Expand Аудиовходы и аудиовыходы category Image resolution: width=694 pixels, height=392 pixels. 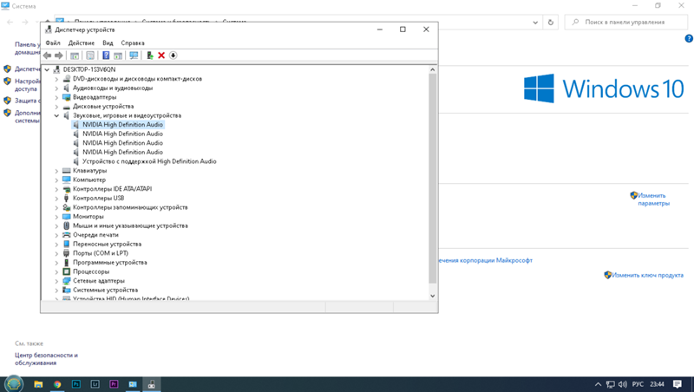[x=56, y=88]
